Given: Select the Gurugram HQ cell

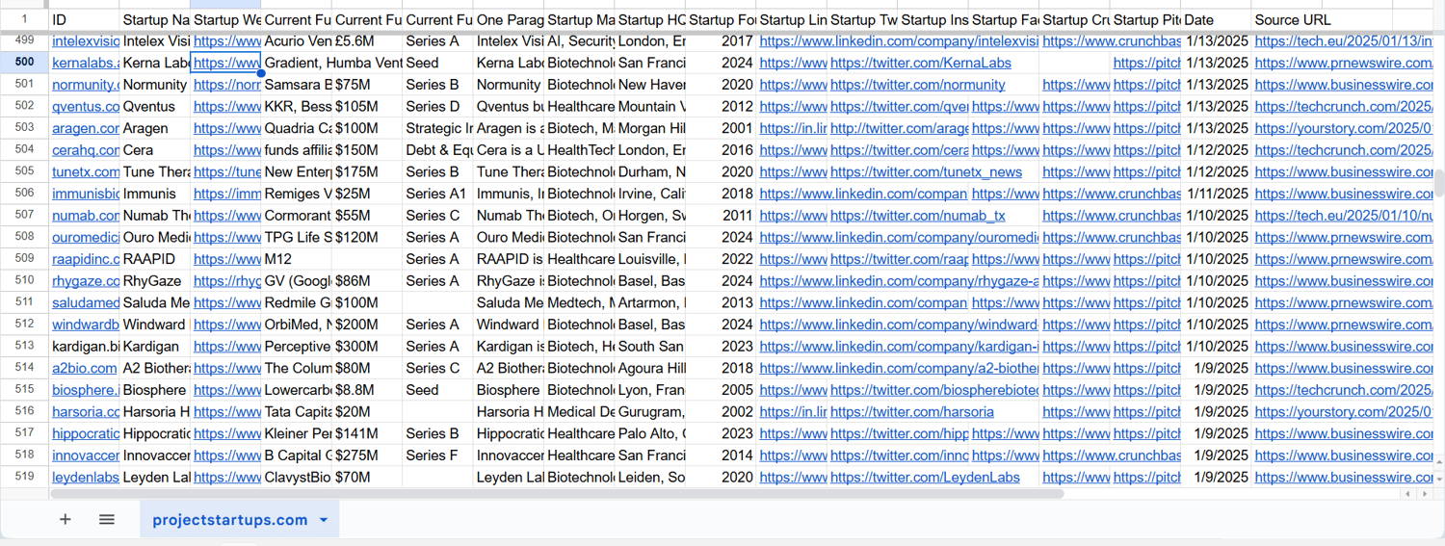Looking at the screenshot, I should click(x=650, y=412).
